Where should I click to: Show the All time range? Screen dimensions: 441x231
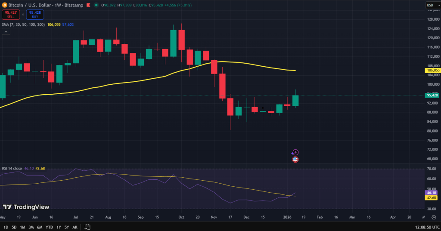(x=75, y=227)
